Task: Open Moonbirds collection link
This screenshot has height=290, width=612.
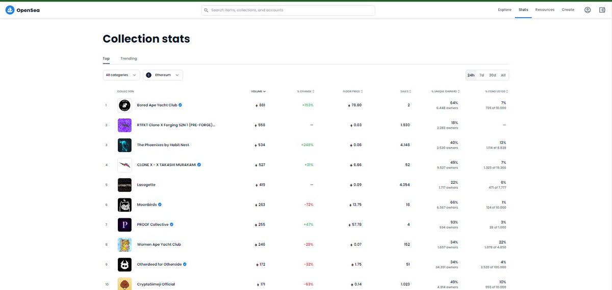Action: pyautogui.click(x=147, y=205)
